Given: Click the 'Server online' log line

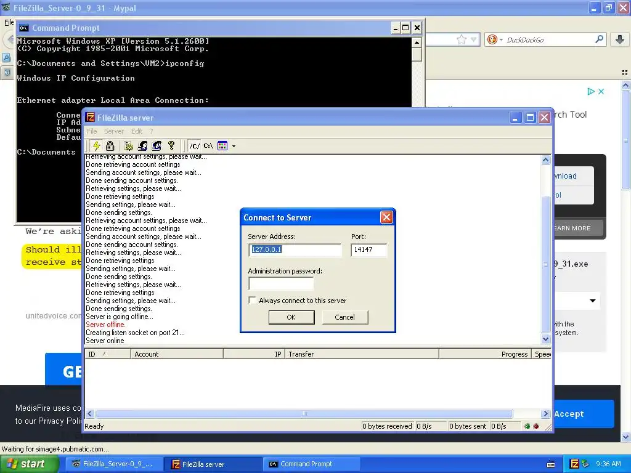Looking at the screenshot, I should pos(105,341).
